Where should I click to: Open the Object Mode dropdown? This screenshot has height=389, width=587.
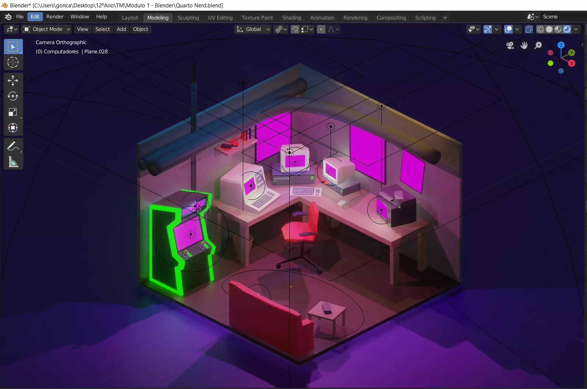point(47,29)
